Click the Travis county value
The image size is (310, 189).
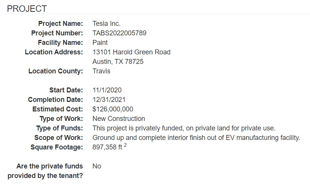pyautogui.click(x=102, y=71)
